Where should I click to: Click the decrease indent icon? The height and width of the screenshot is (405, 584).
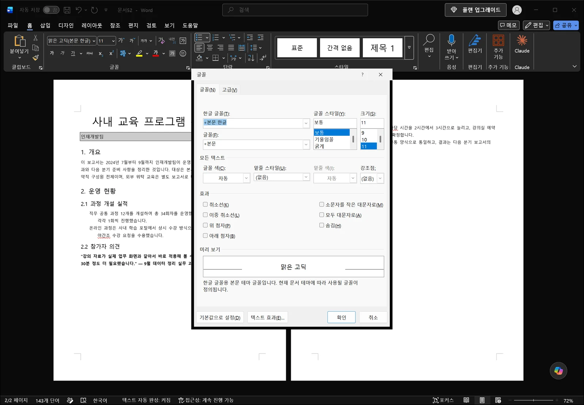[x=250, y=37]
